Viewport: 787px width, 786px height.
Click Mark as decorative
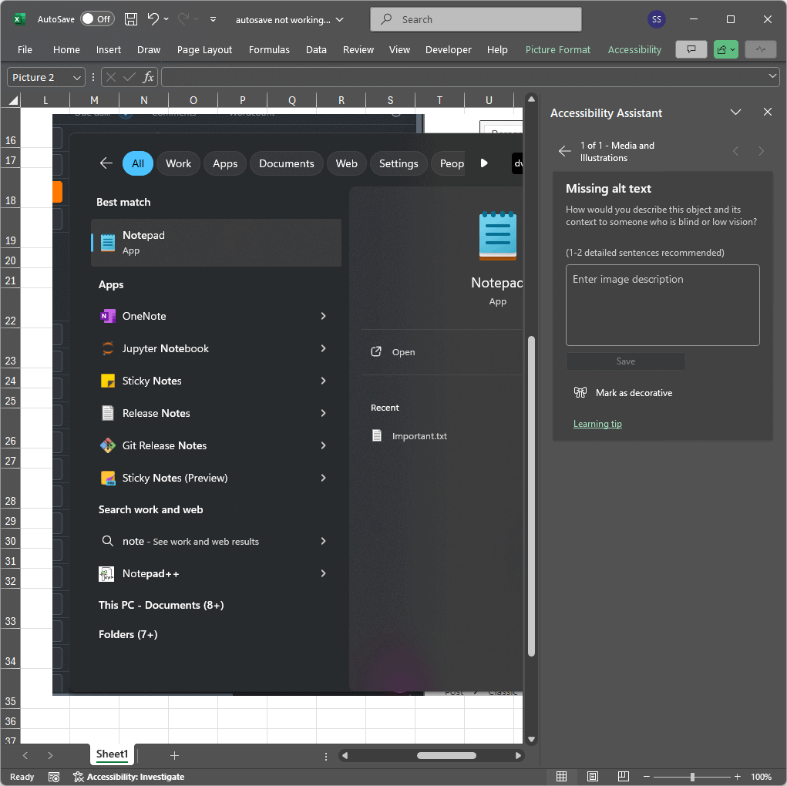pos(623,392)
